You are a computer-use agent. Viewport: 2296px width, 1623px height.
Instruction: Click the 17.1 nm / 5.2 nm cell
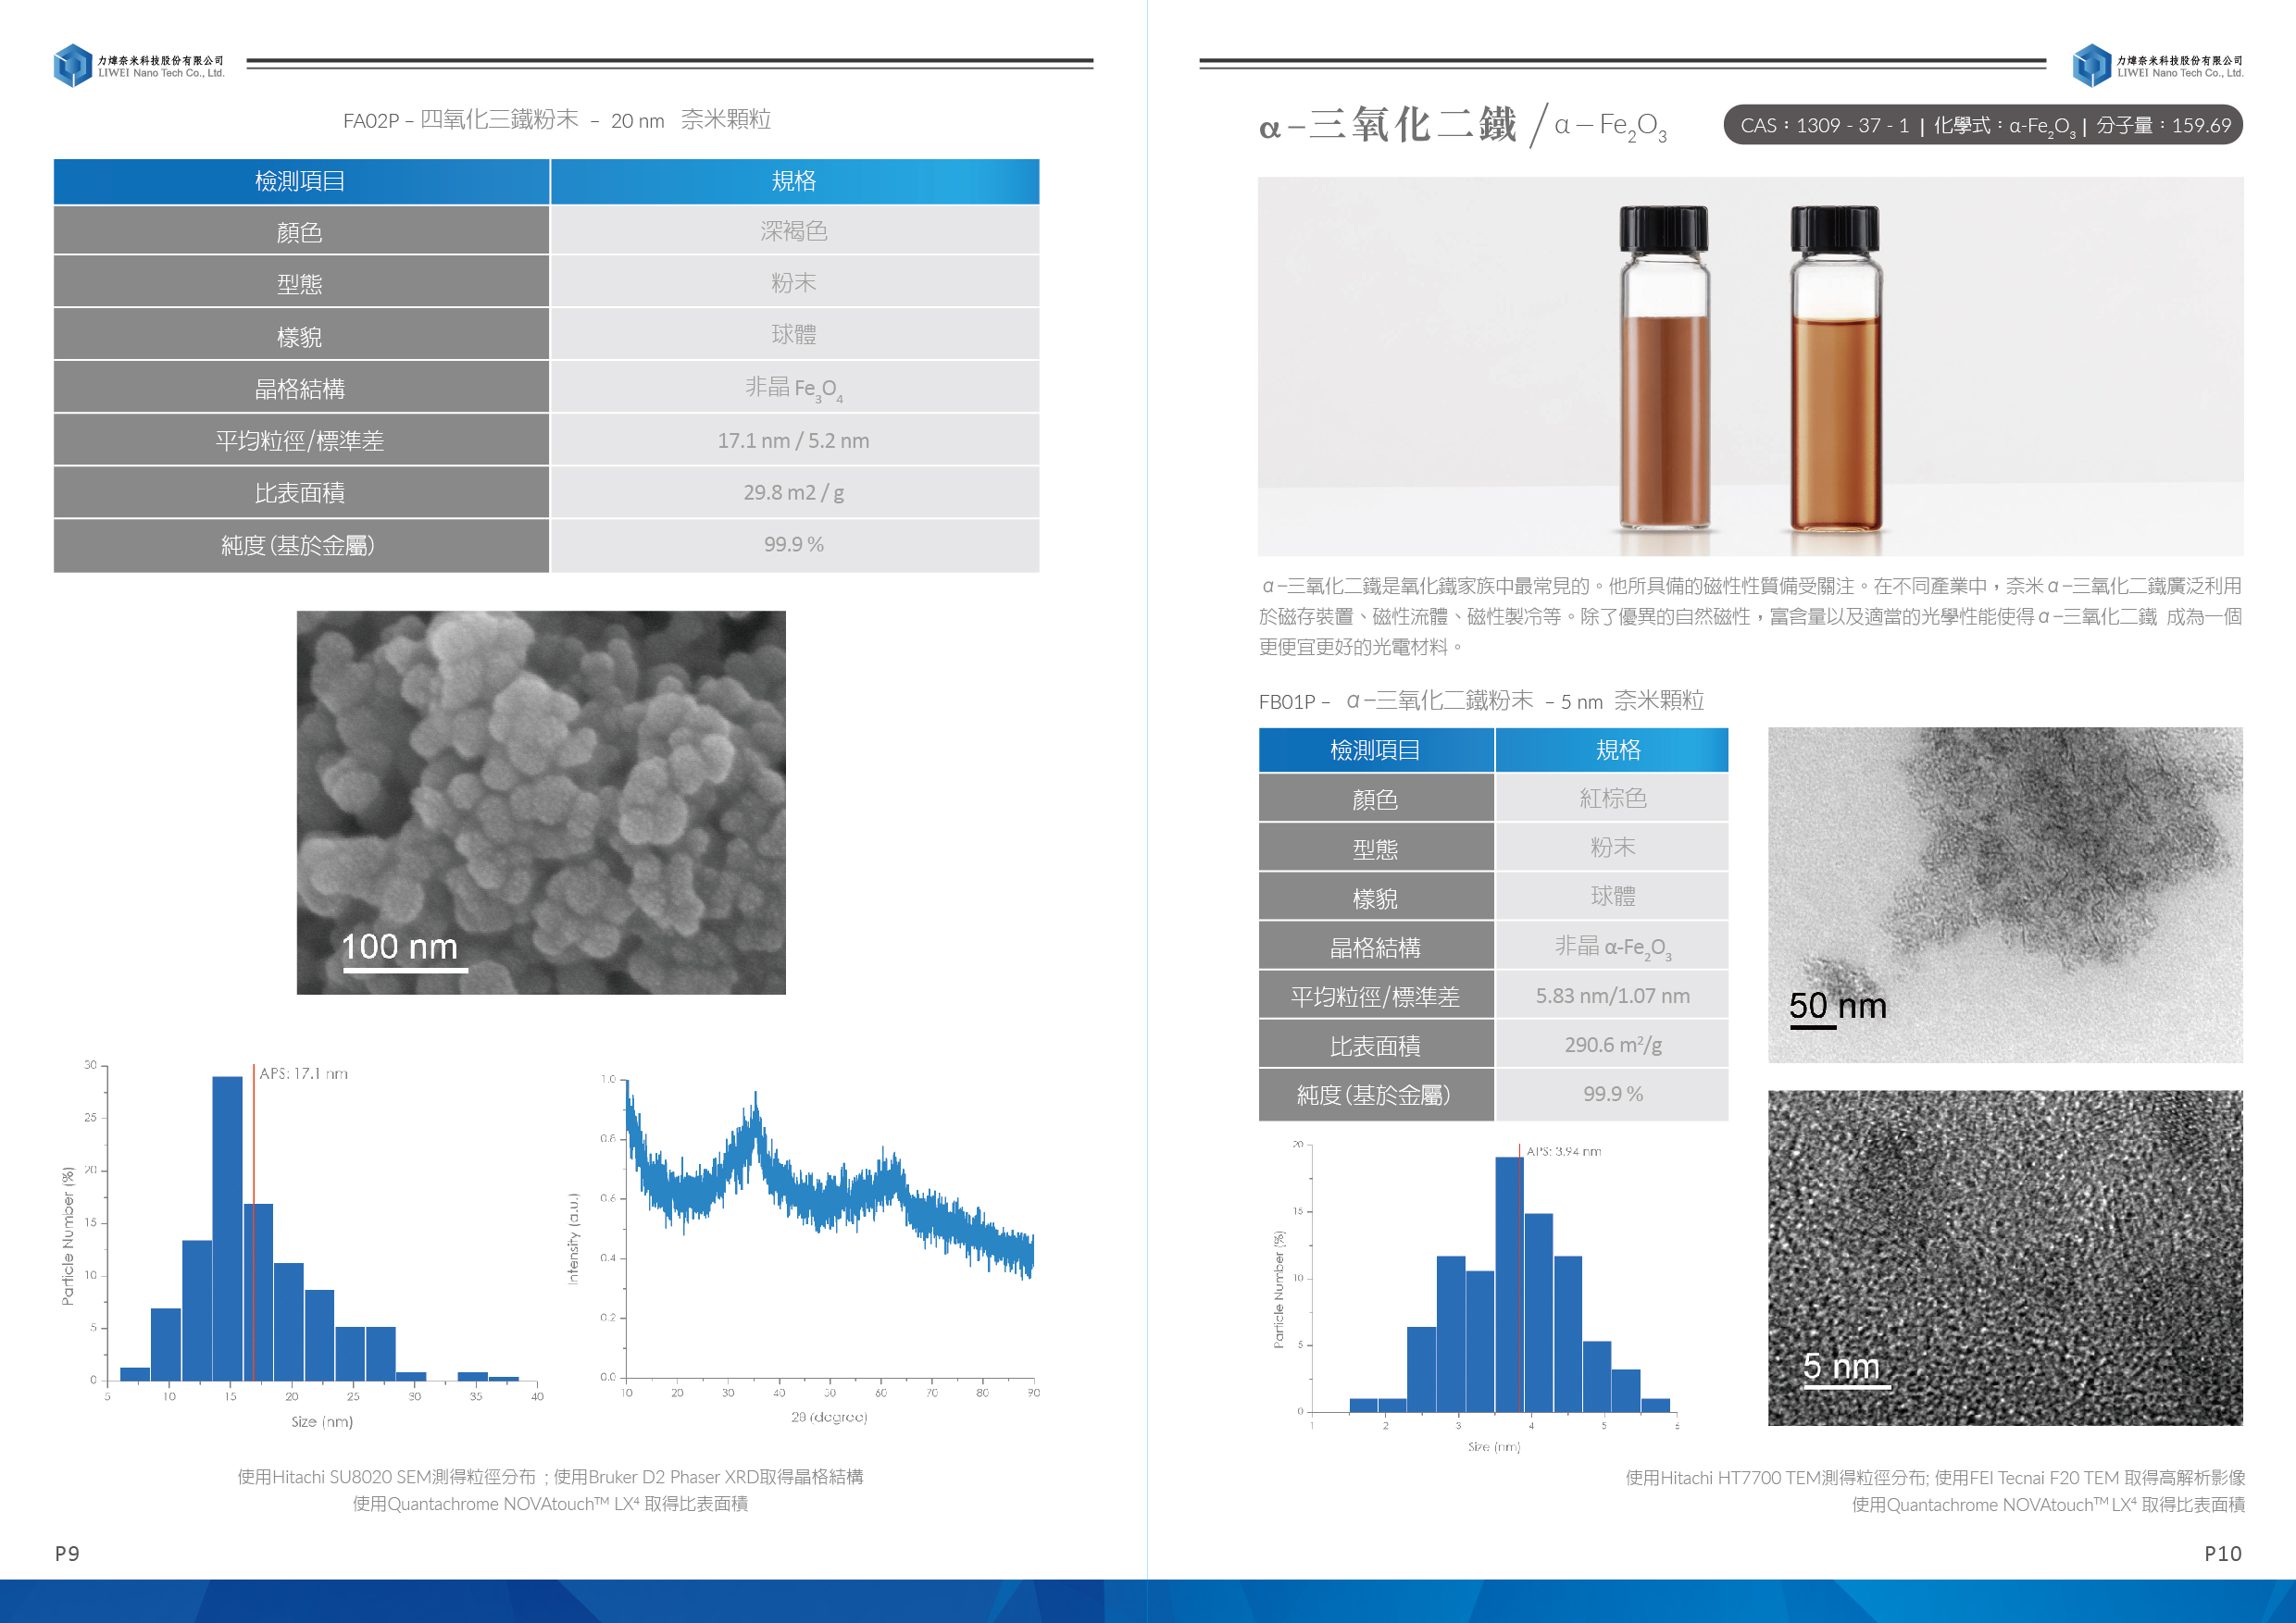[x=793, y=440]
